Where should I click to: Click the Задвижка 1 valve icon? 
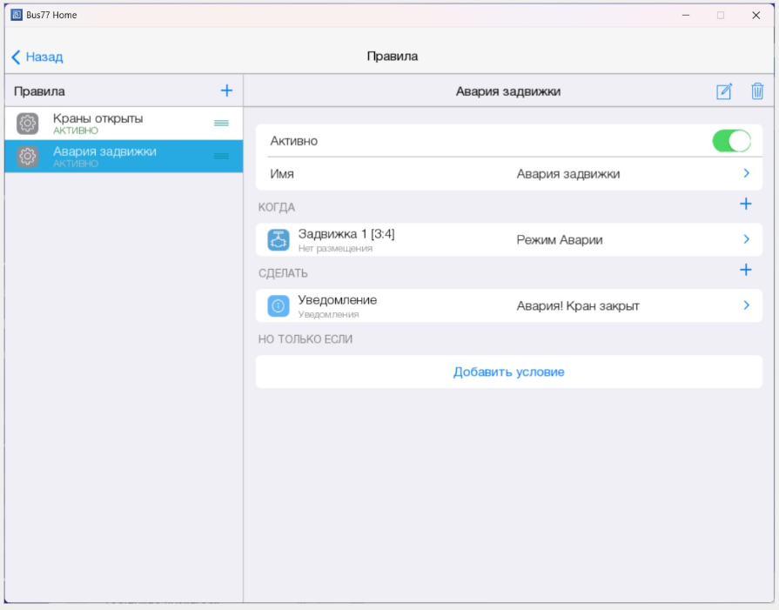tap(279, 240)
